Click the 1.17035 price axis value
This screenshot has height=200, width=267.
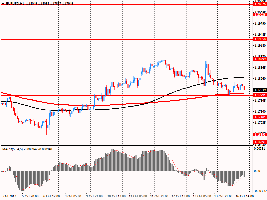pos(260,122)
